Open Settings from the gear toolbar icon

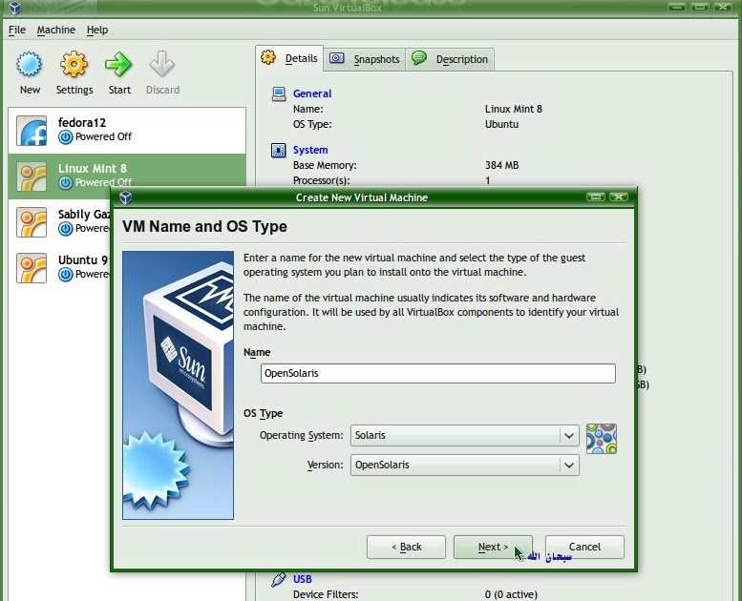pyautogui.click(x=74, y=64)
